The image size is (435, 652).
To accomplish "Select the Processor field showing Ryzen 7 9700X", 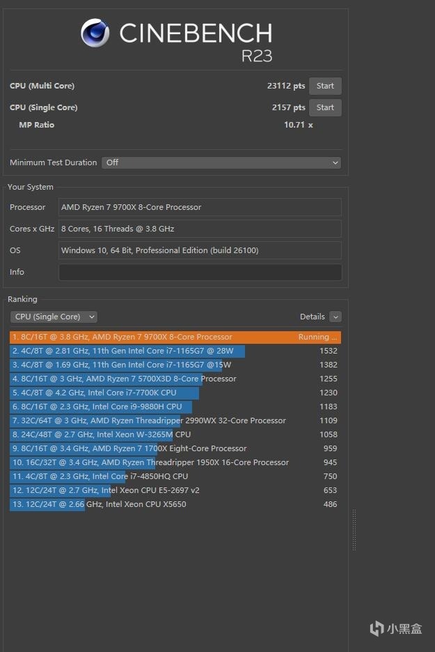I will coord(200,207).
